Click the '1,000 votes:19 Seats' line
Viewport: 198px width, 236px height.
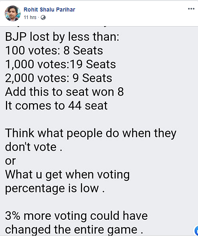[x=61, y=64]
